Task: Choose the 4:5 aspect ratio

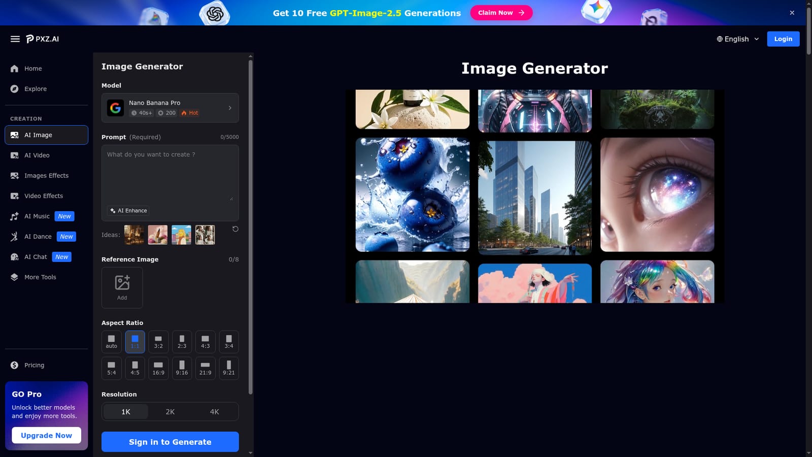Action: pyautogui.click(x=135, y=368)
